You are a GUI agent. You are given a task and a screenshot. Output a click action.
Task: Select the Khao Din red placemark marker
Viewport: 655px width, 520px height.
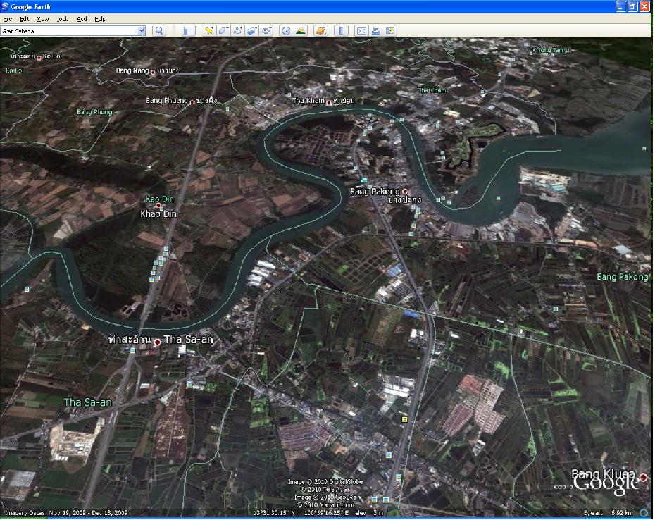pos(158,206)
